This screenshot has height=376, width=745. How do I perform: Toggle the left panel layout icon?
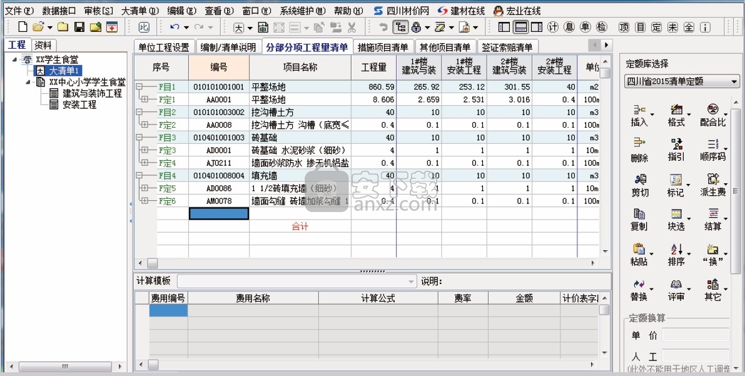point(504,27)
